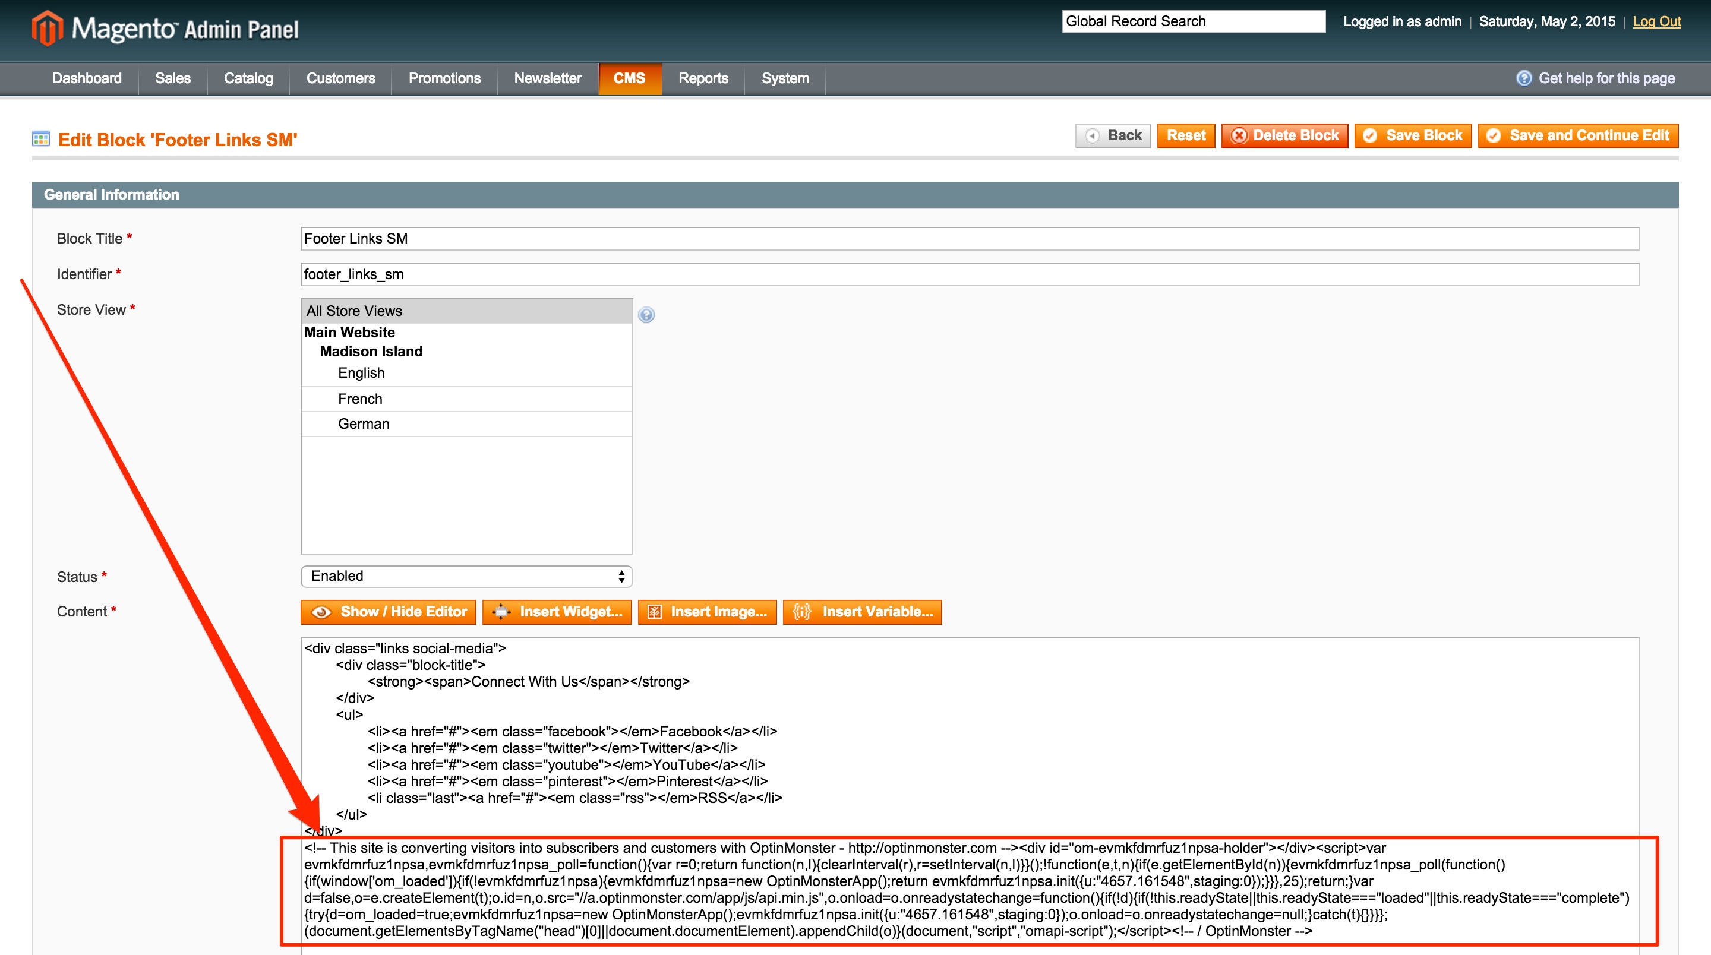Click the image icon on Insert Image button
Image resolution: width=1711 pixels, height=955 pixels.
(x=655, y=612)
